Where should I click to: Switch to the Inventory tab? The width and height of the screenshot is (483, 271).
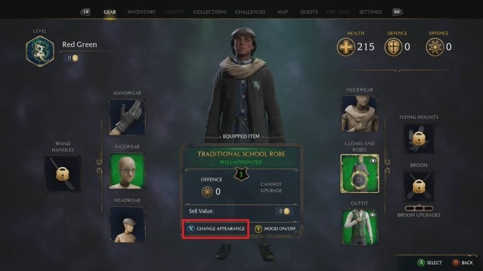(x=141, y=12)
